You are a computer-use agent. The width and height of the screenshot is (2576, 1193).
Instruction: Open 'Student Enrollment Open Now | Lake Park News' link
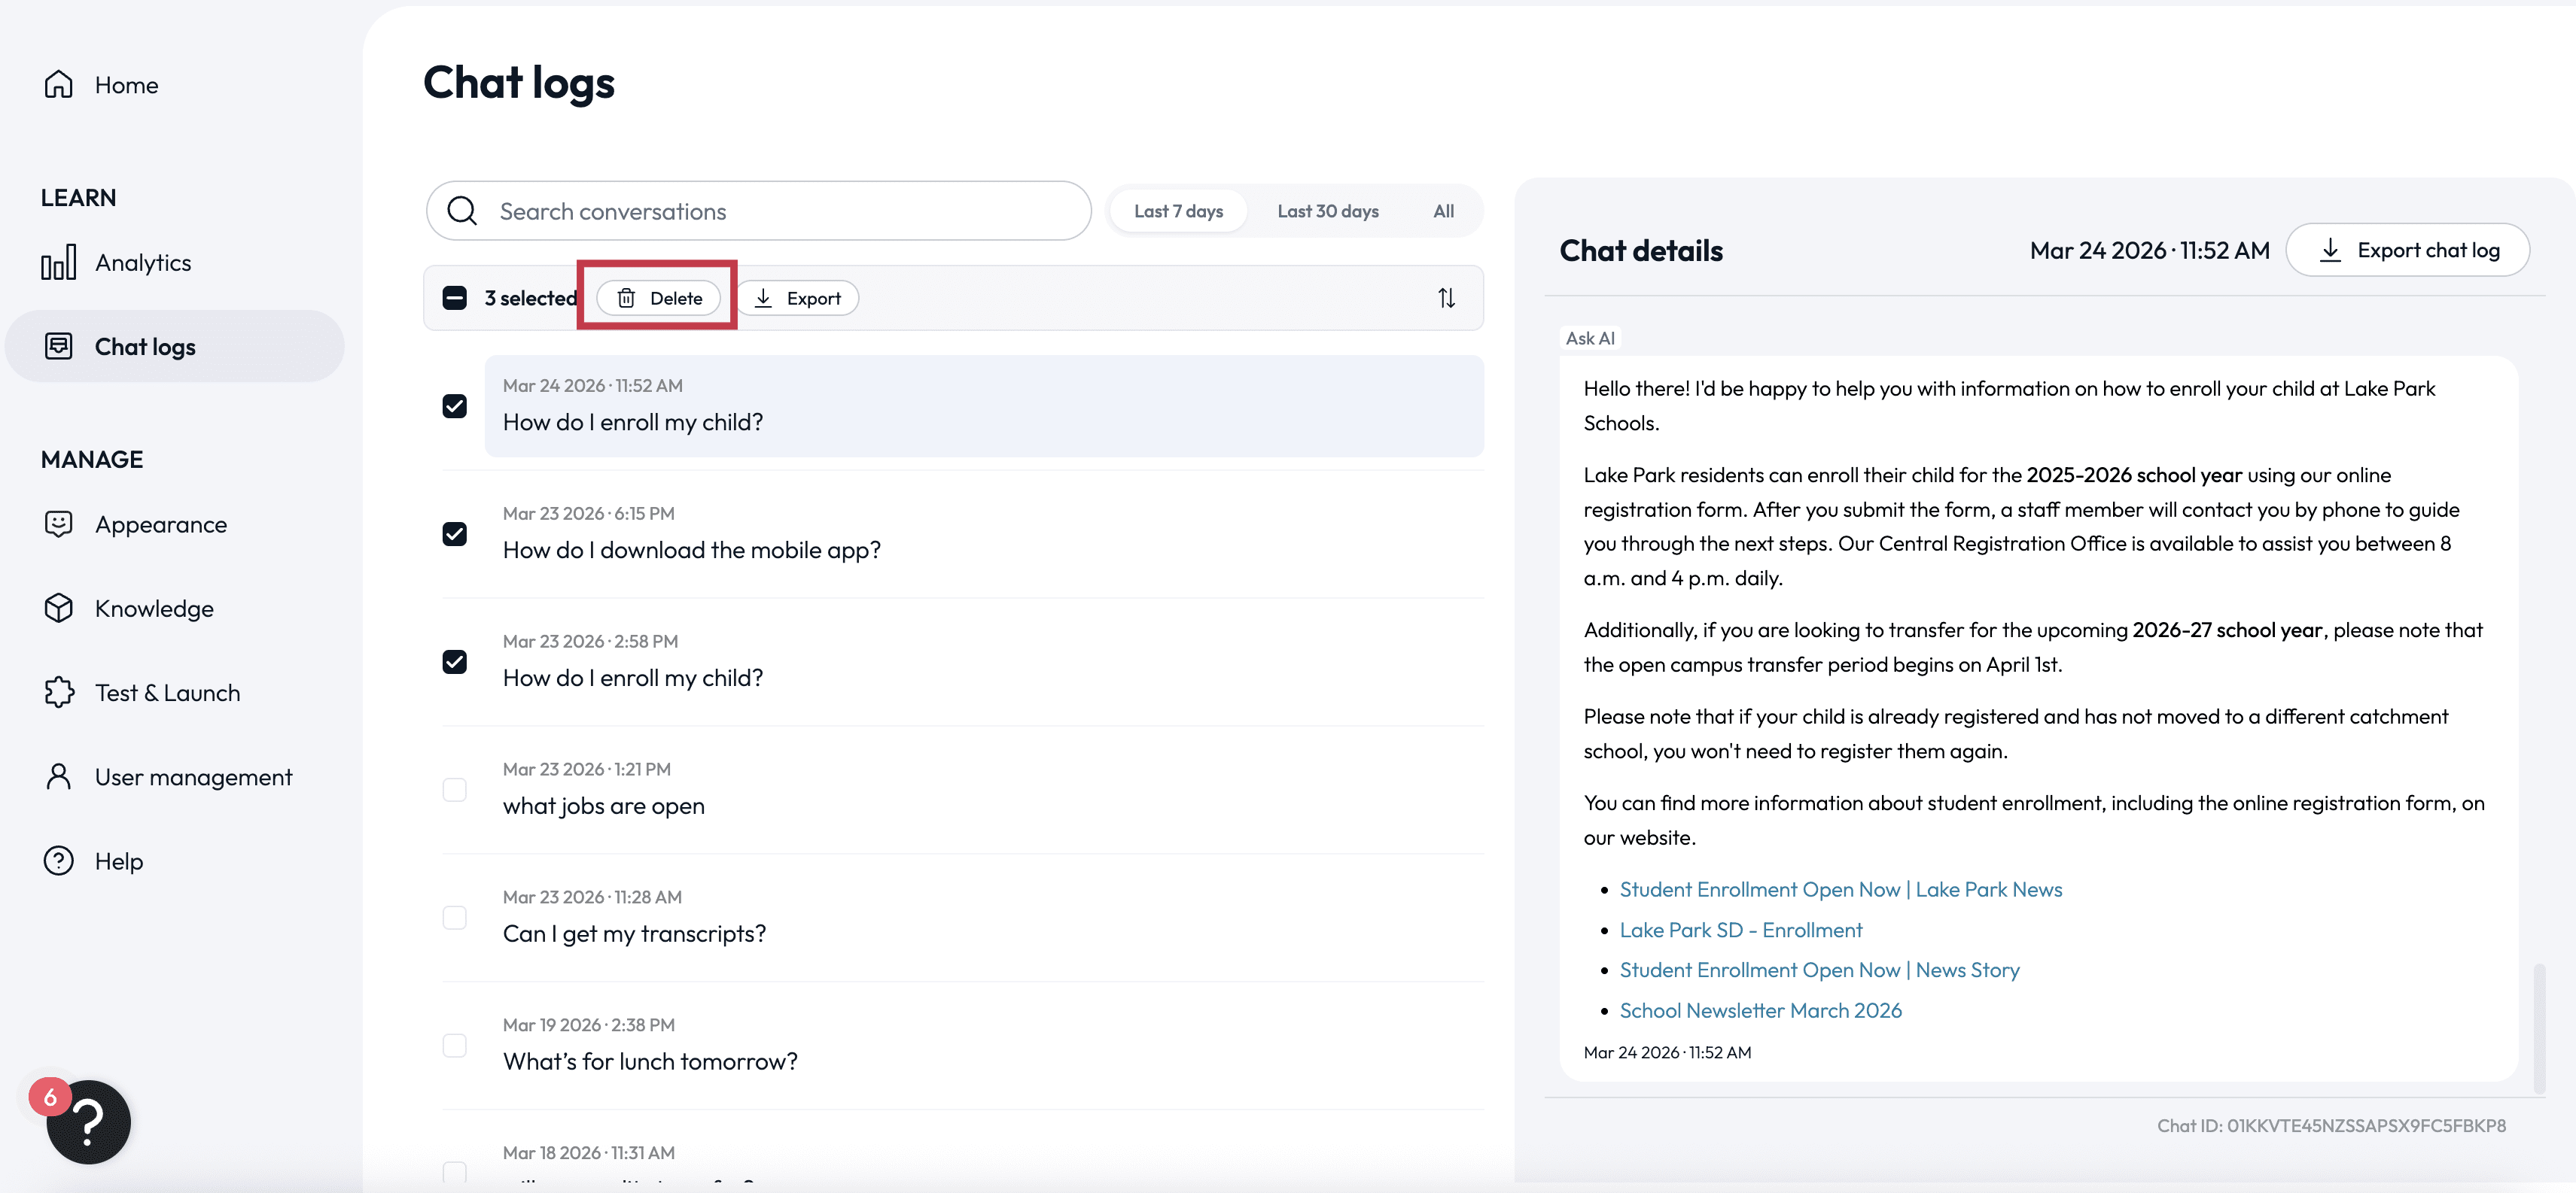[x=1840, y=889]
